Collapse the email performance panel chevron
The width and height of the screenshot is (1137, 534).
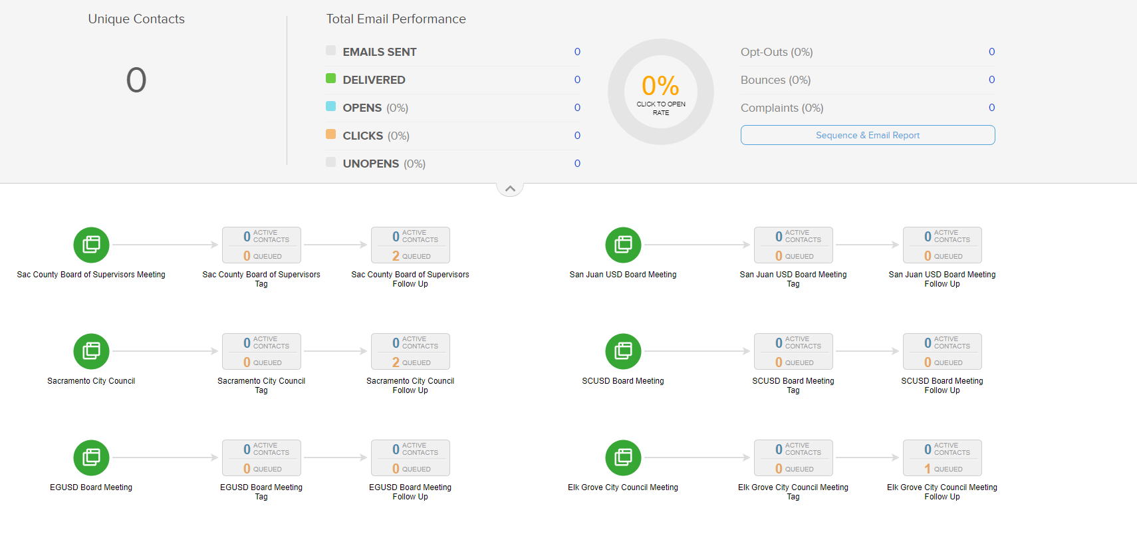[510, 189]
